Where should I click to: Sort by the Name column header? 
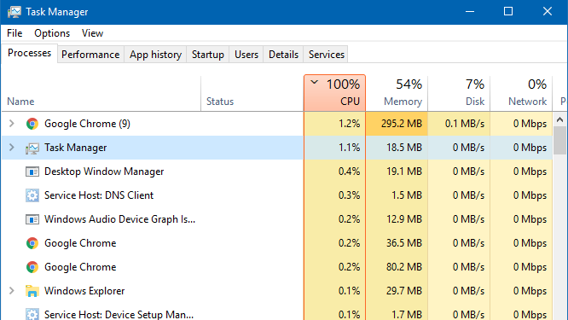101,94
